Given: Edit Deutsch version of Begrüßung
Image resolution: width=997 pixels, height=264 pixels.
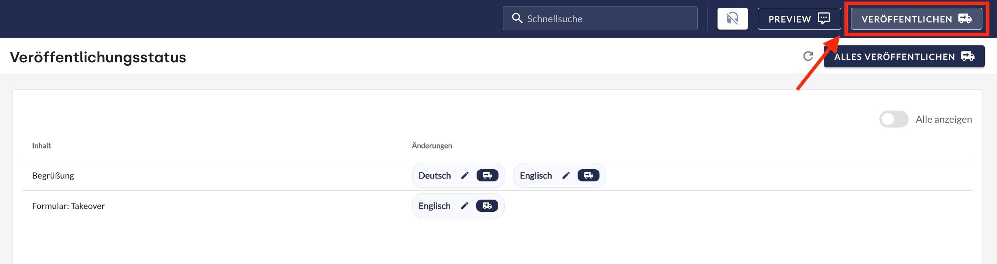Looking at the screenshot, I should (x=465, y=175).
